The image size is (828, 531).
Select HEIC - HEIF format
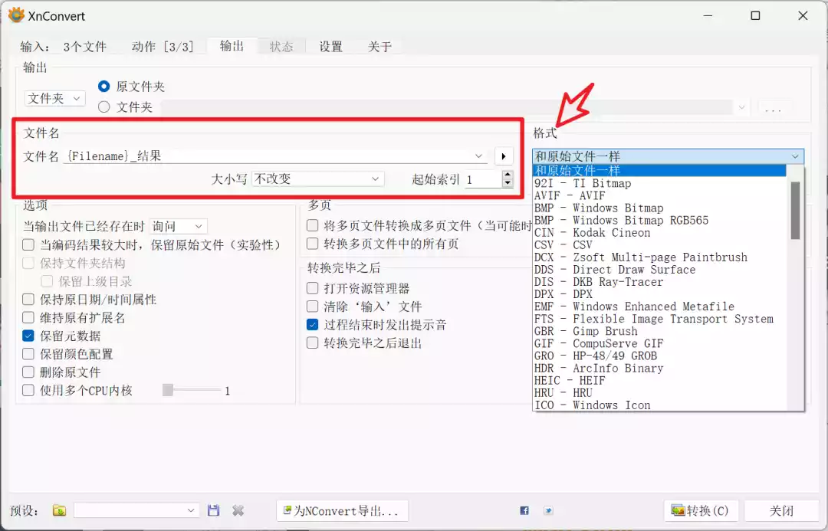(659, 380)
